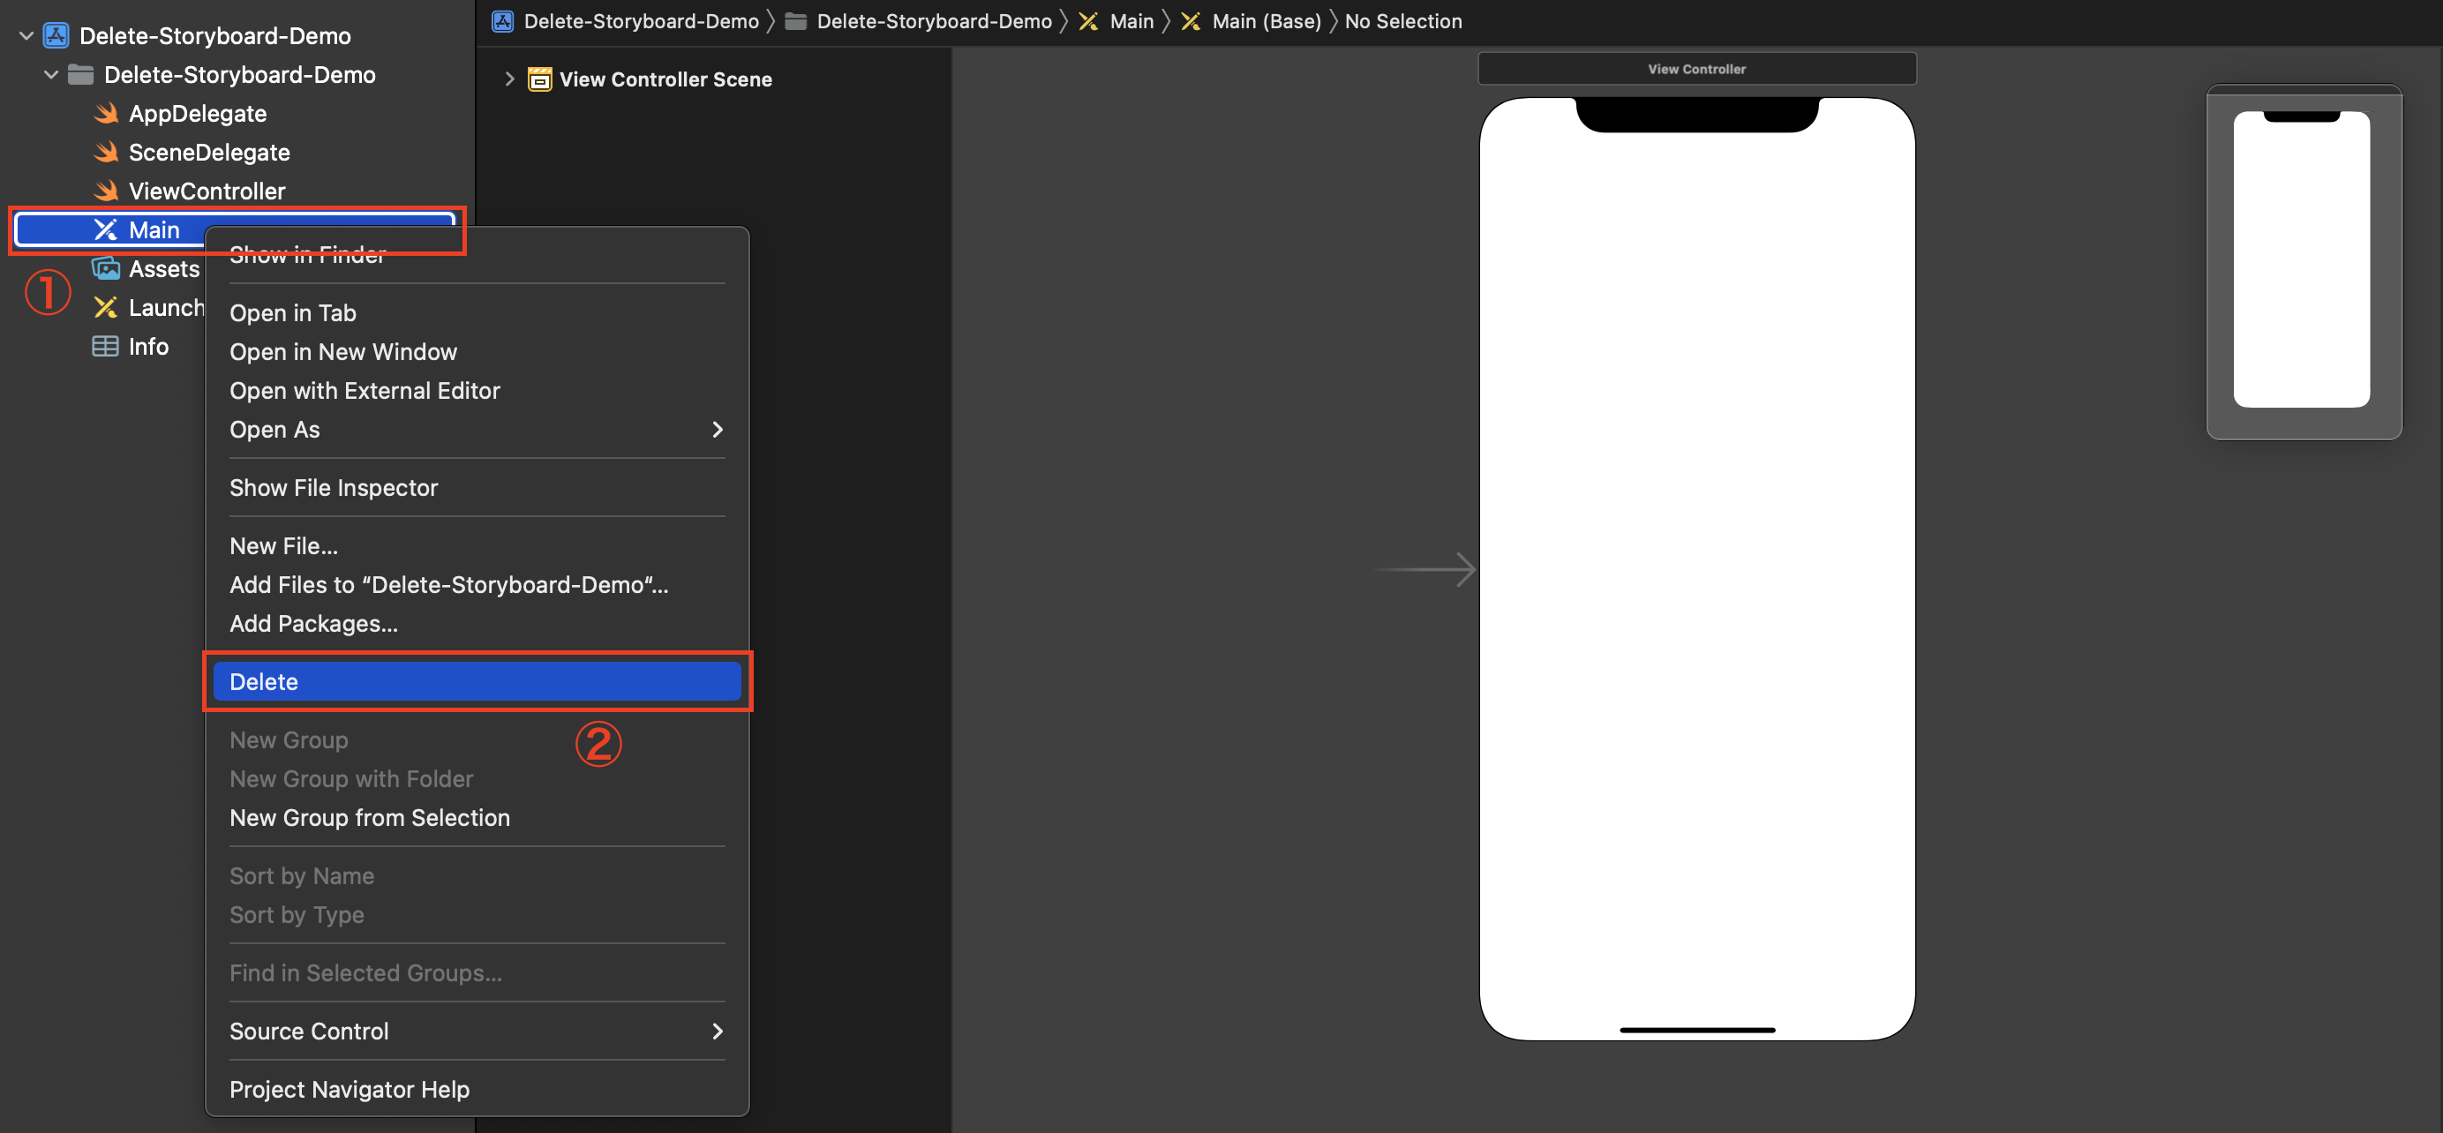Viewport: 2443px width, 1133px height.
Task: Choose Project Navigator Help
Action: (x=477, y=1091)
